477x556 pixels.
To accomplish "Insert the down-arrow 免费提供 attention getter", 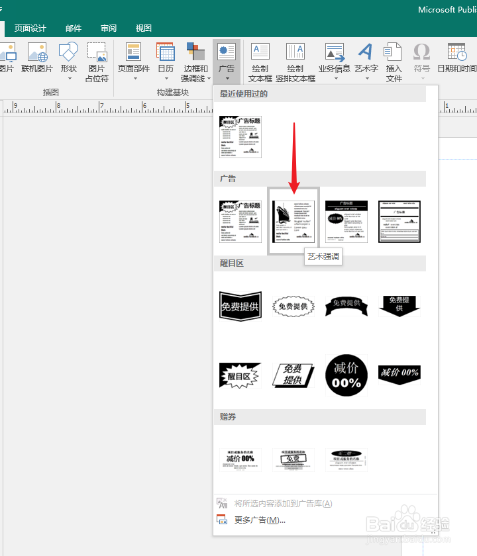I will (399, 306).
